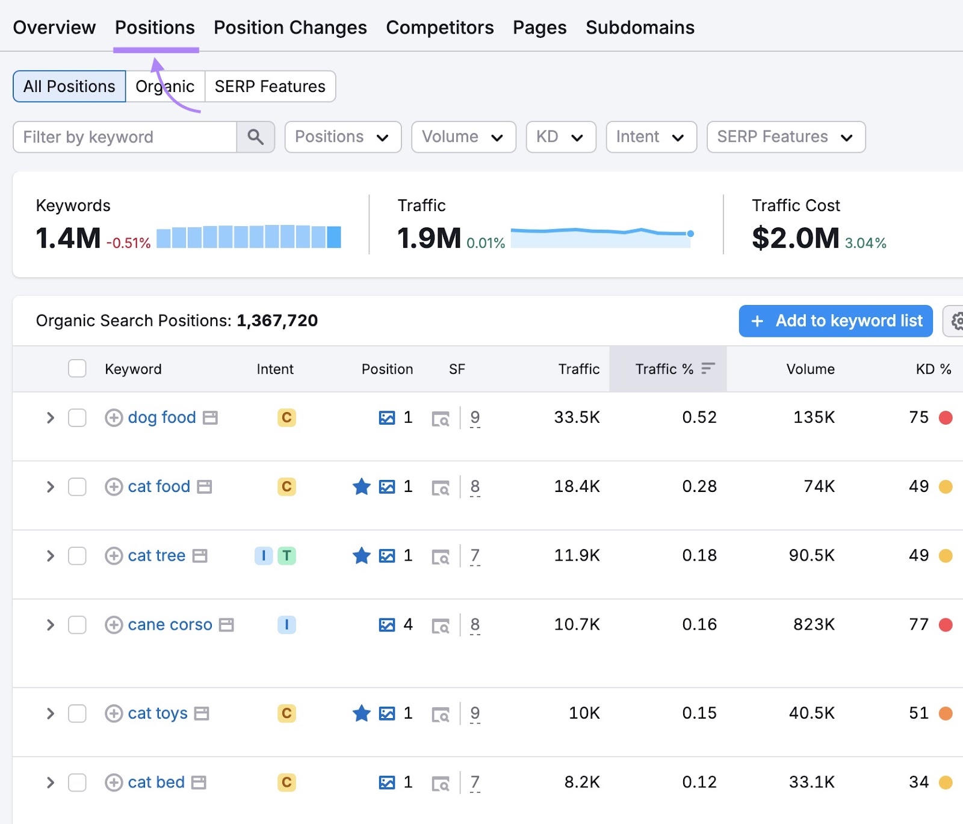Click the sort icon on Traffic % column
The height and width of the screenshot is (824, 963).
coord(708,369)
